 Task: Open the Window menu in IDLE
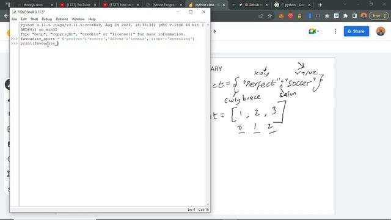pyautogui.click(x=78, y=19)
